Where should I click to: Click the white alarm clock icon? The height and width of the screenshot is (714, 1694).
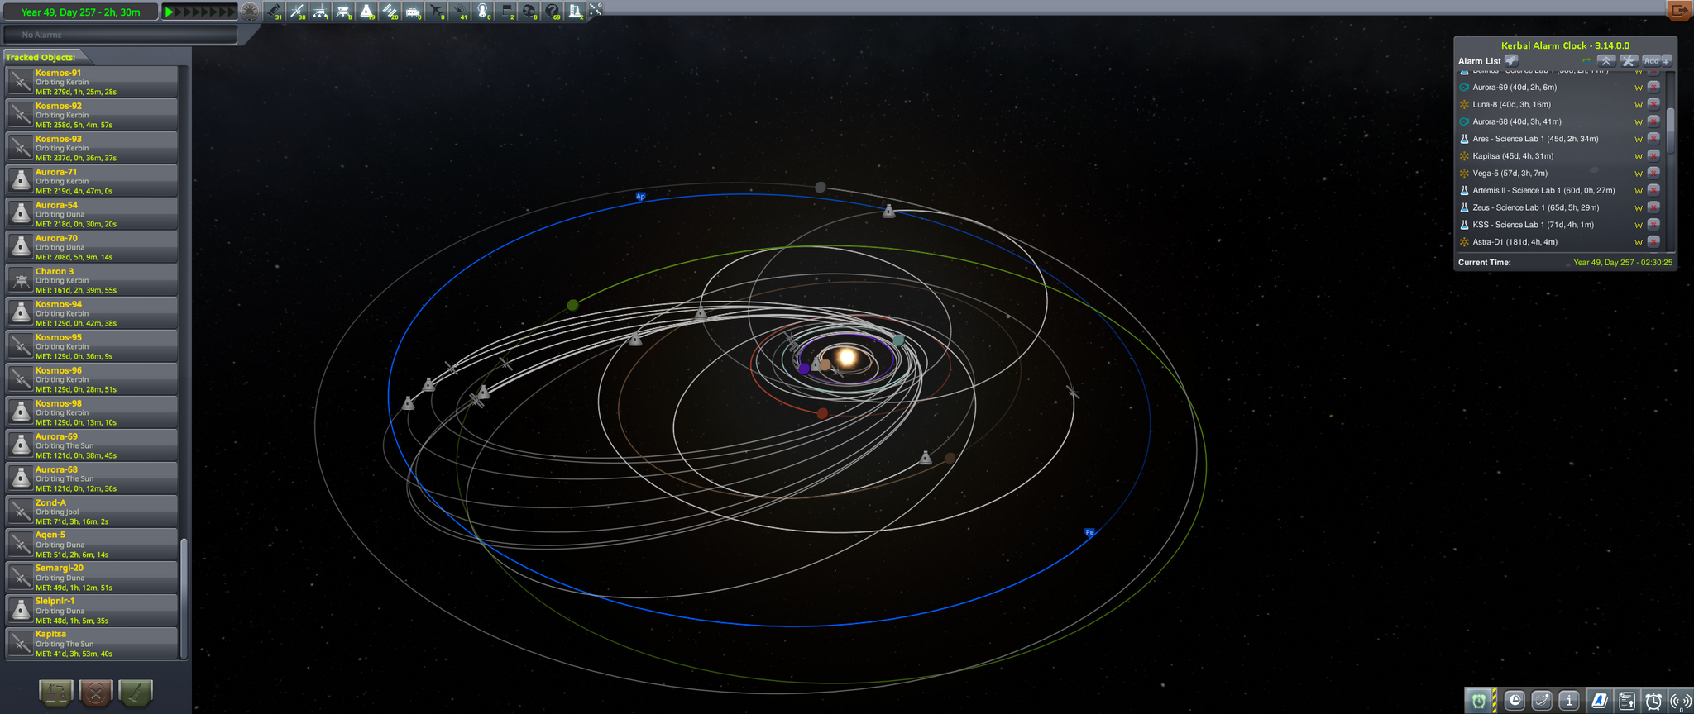pyautogui.click(x=1653, y=701)
